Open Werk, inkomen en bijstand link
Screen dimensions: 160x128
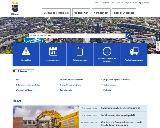[x=70, y=85]
